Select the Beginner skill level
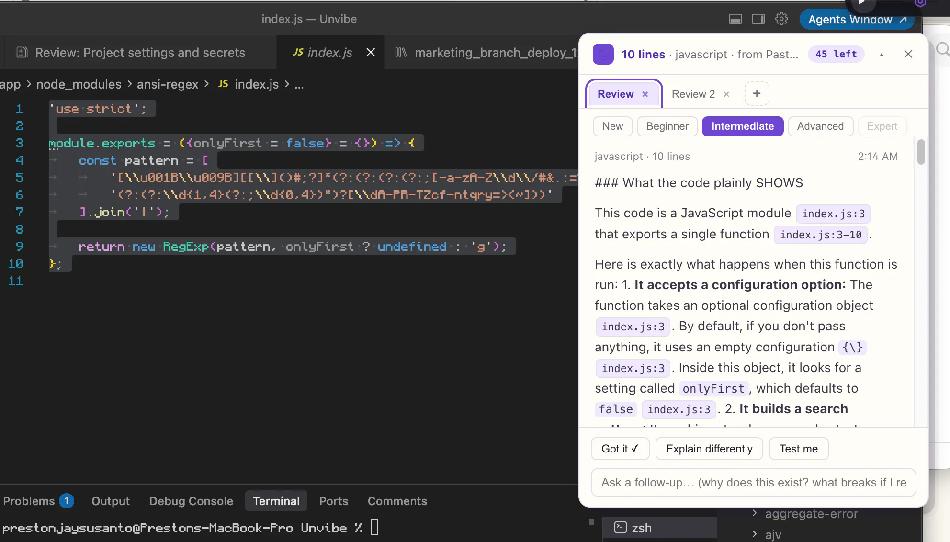The height and width of the screenshot is (542, 950). click(667, 126)
